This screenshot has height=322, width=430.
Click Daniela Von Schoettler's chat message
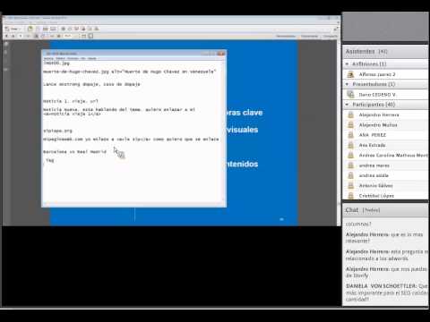(387, 292)
